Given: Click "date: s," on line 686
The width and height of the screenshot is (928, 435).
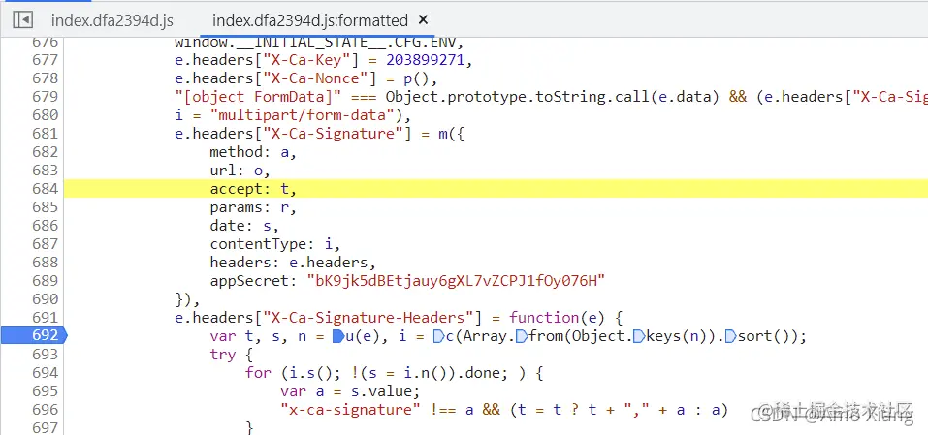Looking at the screenshot, I should (243, 225).
